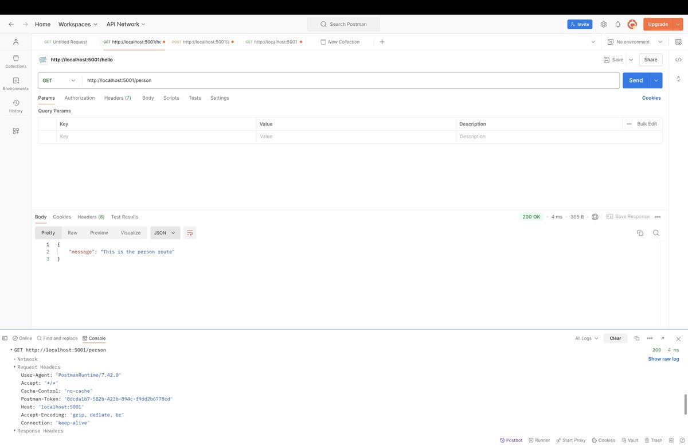Open the code snippet panel on the right

click(679, 59)
